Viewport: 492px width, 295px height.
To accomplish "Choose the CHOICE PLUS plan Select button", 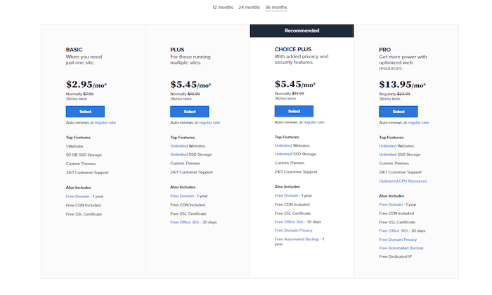I will click(294, 111).
